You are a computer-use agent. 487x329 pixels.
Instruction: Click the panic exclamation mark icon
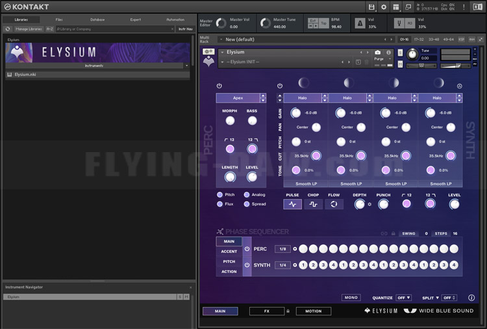point(464,7)
